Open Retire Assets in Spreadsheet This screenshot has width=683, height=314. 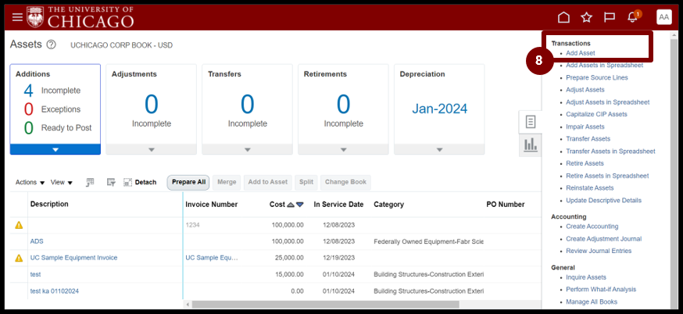coord(607,176)
